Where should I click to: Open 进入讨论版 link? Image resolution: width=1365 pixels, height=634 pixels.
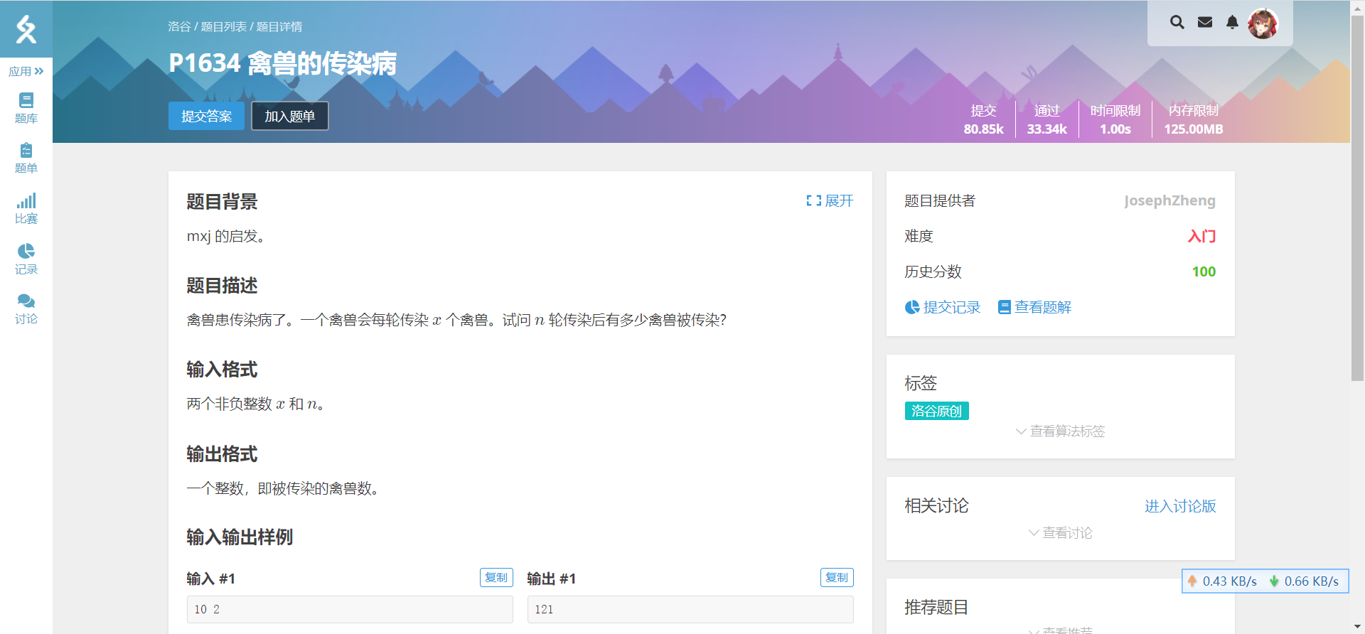coord(1180,506)
